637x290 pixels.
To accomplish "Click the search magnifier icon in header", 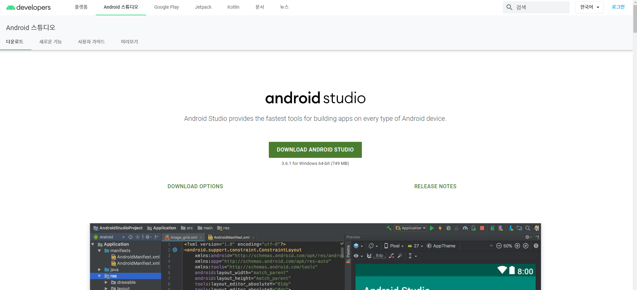I will tap(509, 7).
